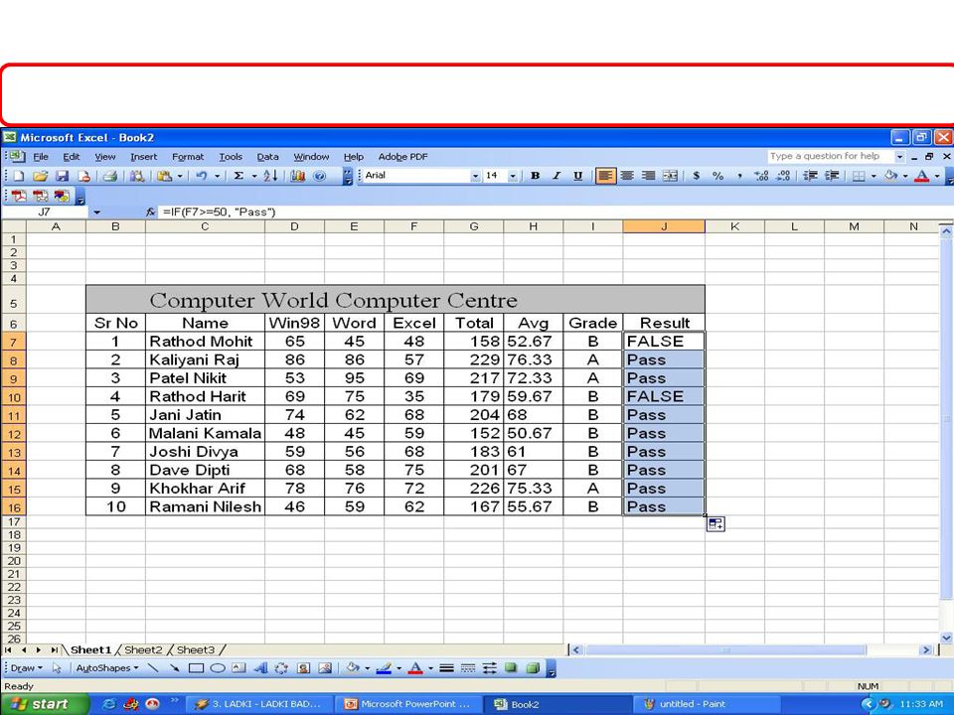954x715 pixels.
Task: Insert WordArt from the Drawing toolbar
Action: [x=260, y=668]
